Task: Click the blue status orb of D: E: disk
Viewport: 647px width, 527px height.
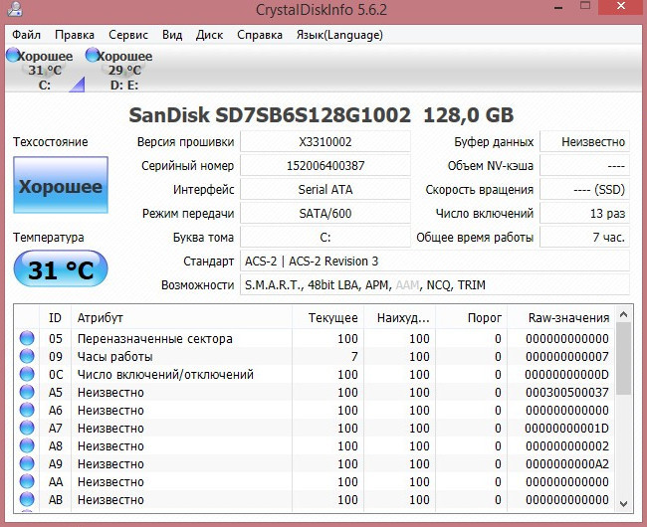Action: coord(92,55)
